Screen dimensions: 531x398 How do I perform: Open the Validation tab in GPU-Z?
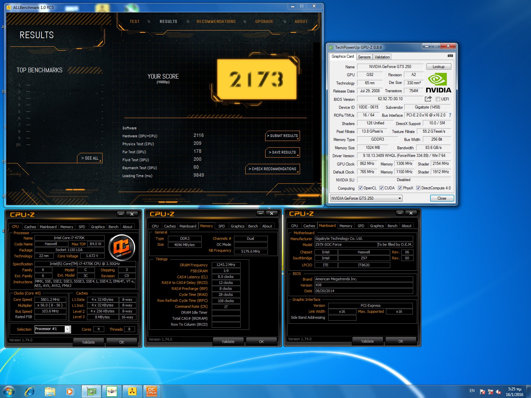pos(382,57)
